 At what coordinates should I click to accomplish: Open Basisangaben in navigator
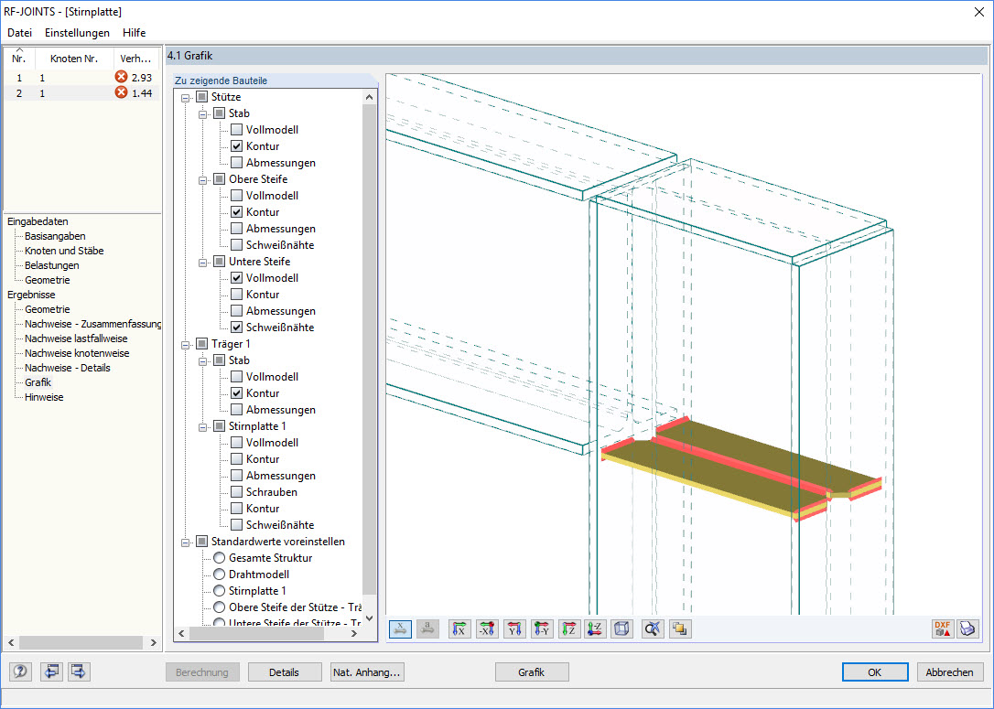point(55,236)
